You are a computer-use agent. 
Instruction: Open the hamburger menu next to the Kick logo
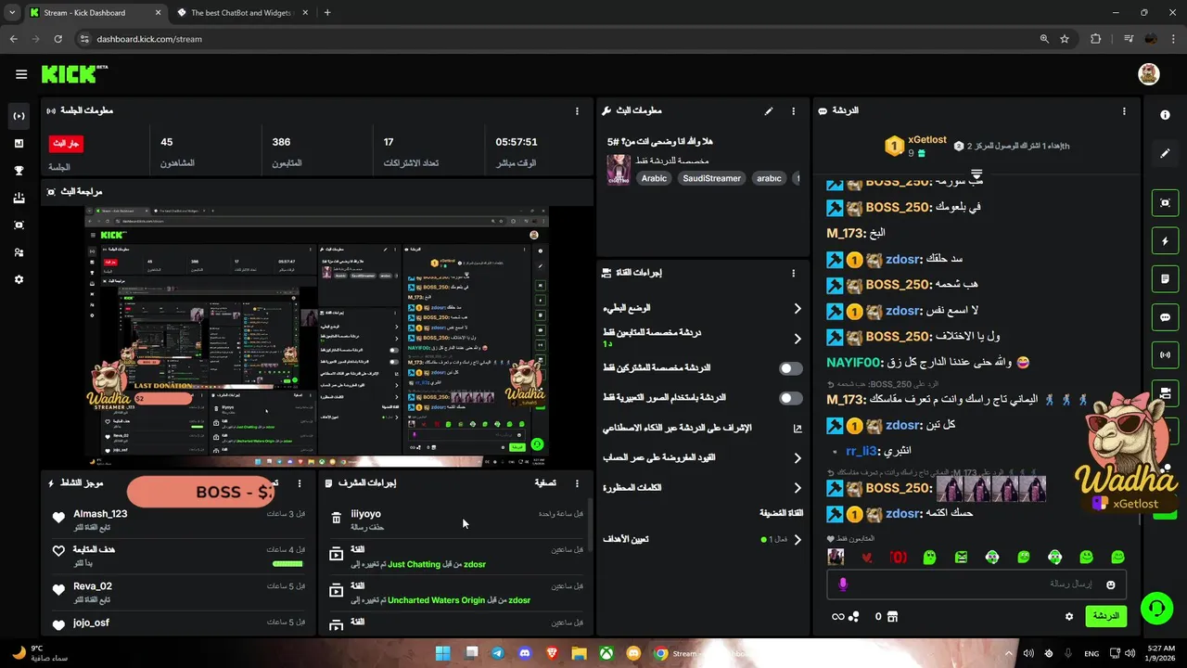pos(21,74)
